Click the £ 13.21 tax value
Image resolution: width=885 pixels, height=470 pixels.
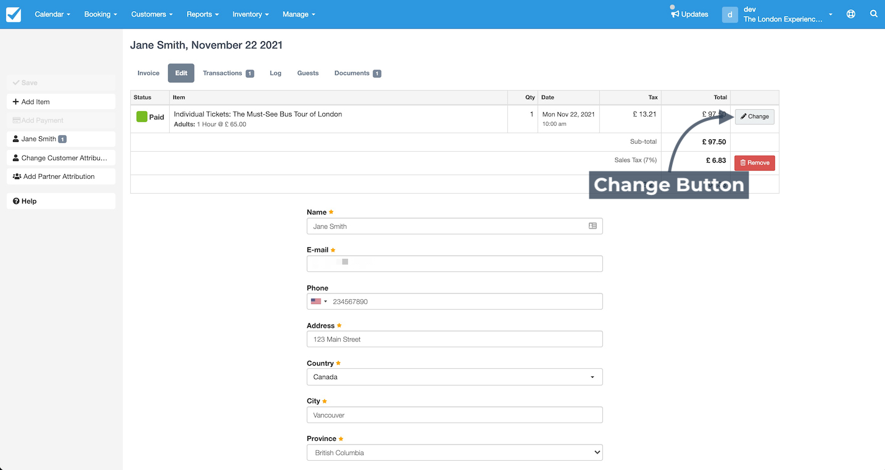[x=645, y=114]
